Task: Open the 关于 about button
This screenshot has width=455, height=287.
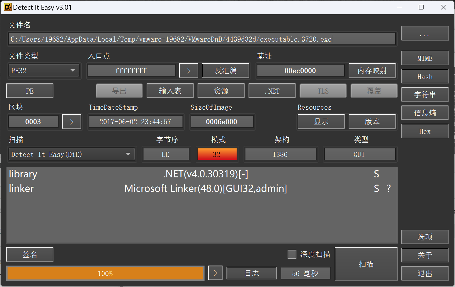Action: point(425,255)
